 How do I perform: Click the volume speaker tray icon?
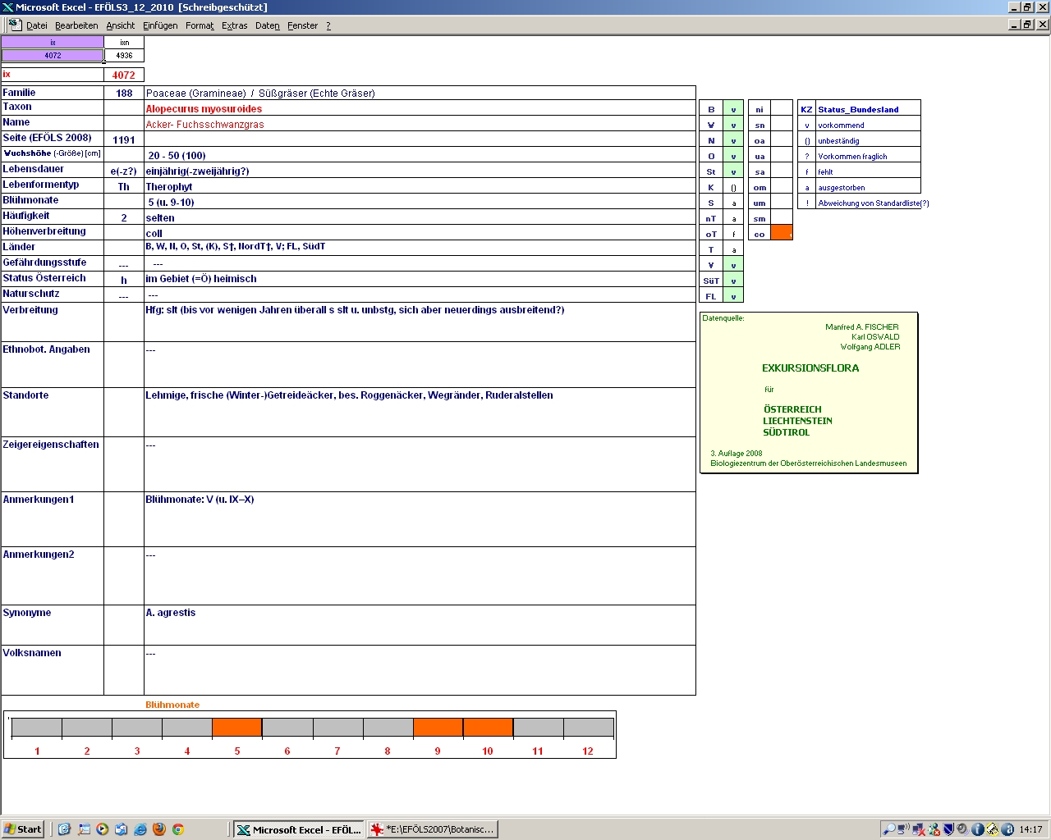click(962, 829)
